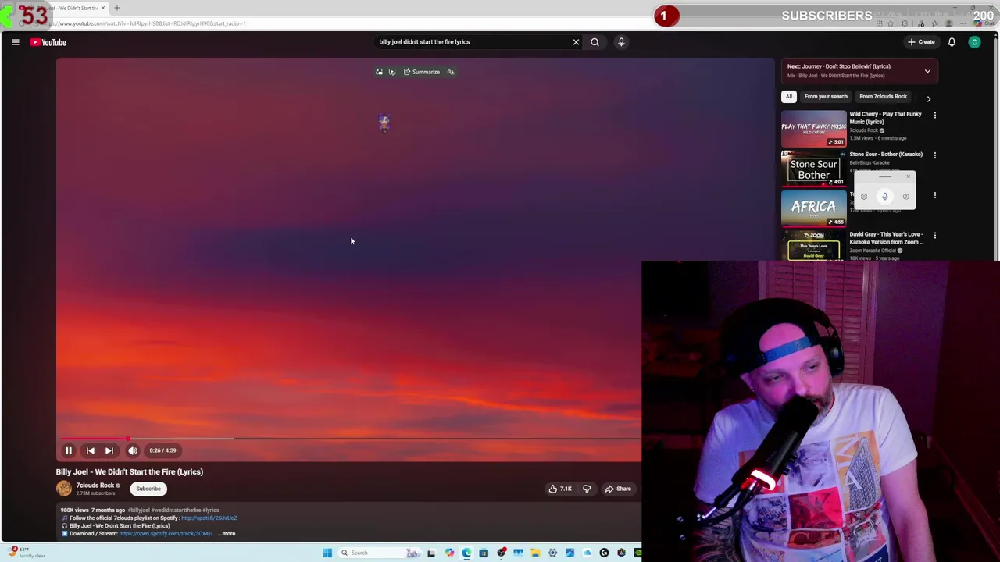Open the spoti.fi playlist link
Image resolution: width=1000 pixels, height=562 pixels.
pyautogui.click(x=209, y=518)
